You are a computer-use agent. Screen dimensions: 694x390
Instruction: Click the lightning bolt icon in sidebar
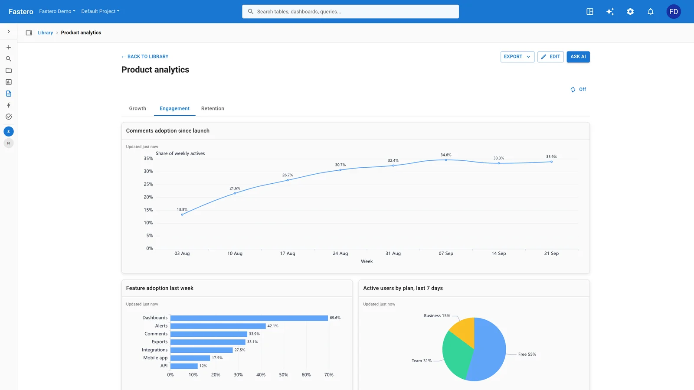coord(8,105)
